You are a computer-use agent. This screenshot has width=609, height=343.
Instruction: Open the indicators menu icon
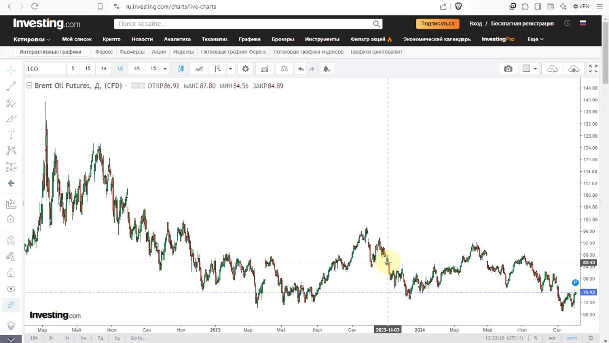pyautogui.click(x=265, y=69)
